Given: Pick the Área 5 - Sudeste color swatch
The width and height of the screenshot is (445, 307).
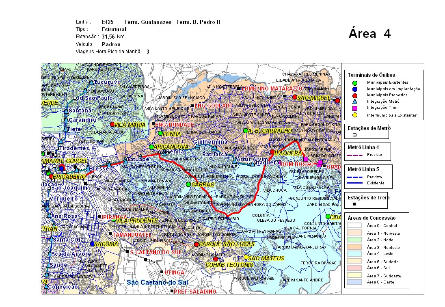Looking at the screenshot, I should 354,261.
